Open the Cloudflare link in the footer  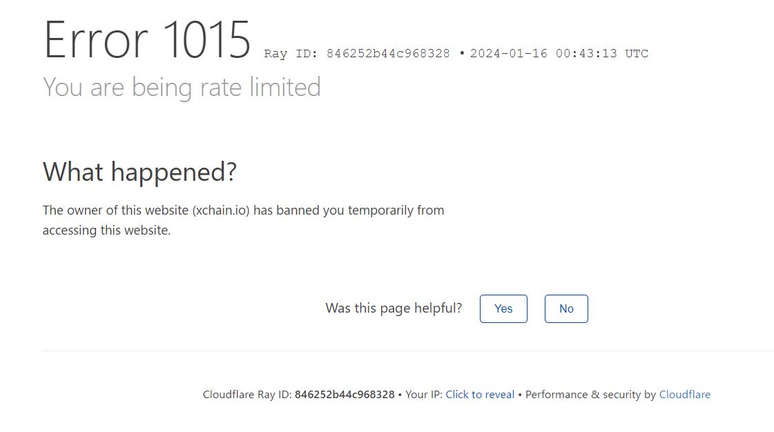(x=685, y=395)
